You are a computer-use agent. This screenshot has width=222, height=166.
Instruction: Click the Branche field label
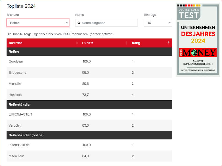click(x=13, y=15)
